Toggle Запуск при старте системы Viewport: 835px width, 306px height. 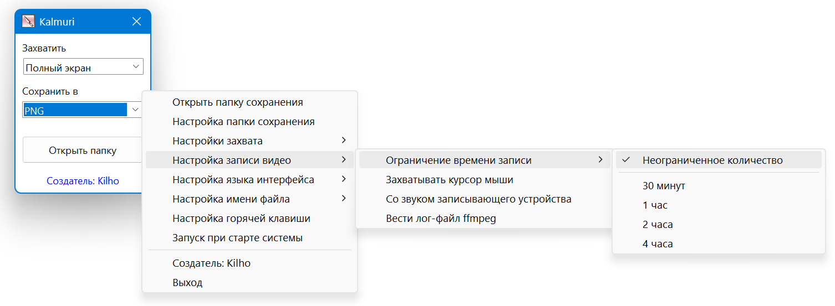click(237, 238)
